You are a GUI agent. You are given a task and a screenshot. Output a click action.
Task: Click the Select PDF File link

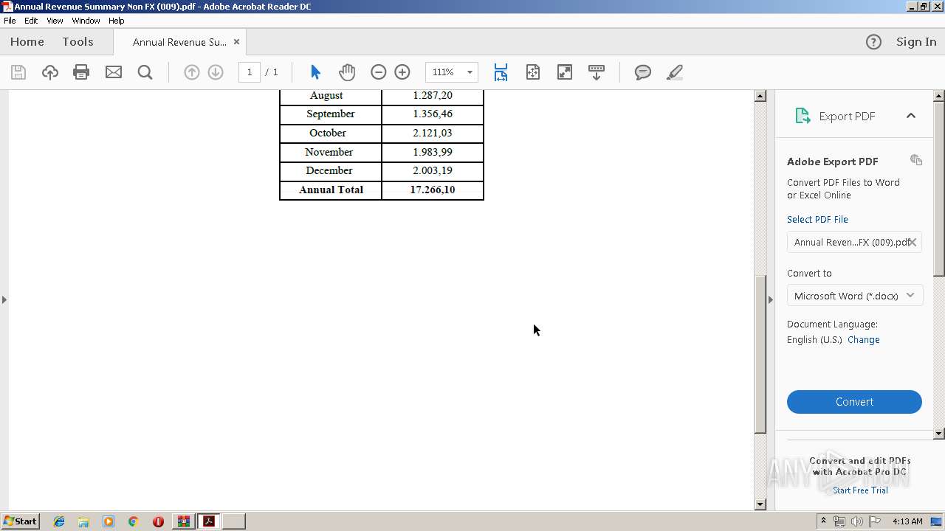point(817,220)
